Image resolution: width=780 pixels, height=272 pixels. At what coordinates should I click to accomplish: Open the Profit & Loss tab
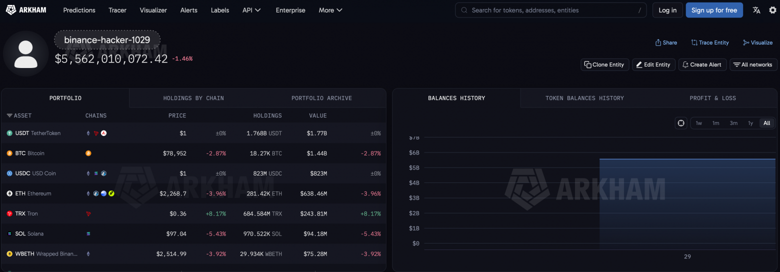click(712, 98)
